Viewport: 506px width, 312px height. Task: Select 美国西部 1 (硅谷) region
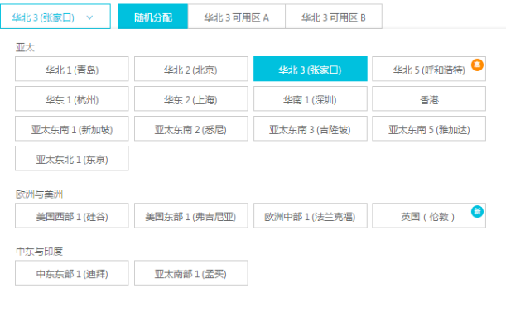72,215
